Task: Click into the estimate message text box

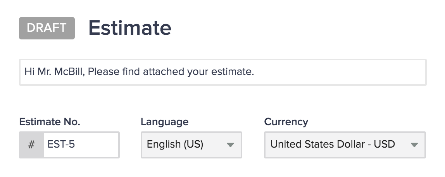Action: click(222, 72)
